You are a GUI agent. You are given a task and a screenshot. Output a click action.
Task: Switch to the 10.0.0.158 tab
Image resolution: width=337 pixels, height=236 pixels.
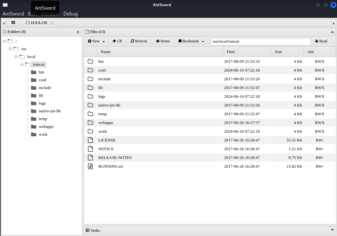pos(36,23)
